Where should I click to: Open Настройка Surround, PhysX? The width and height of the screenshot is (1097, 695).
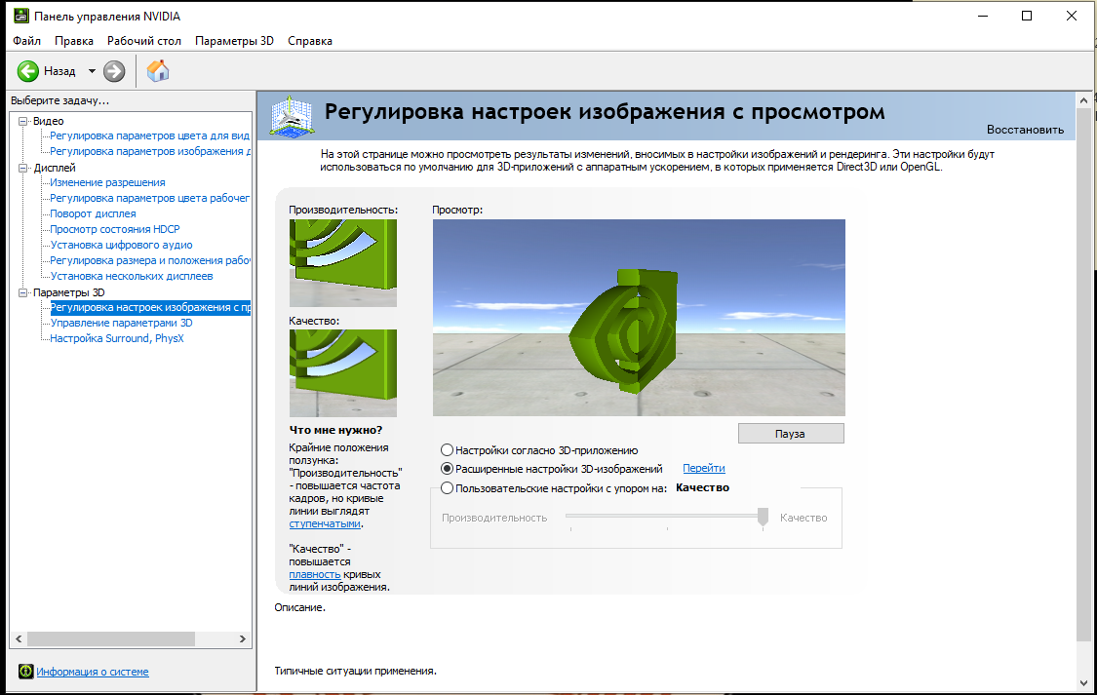[x=117, y=338]
